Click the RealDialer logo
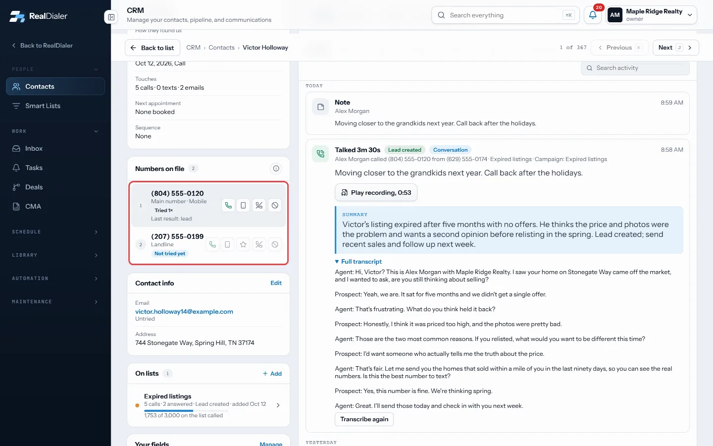This screenshot has height=446, width=713. pyautogui.click(x=39, y=16)
